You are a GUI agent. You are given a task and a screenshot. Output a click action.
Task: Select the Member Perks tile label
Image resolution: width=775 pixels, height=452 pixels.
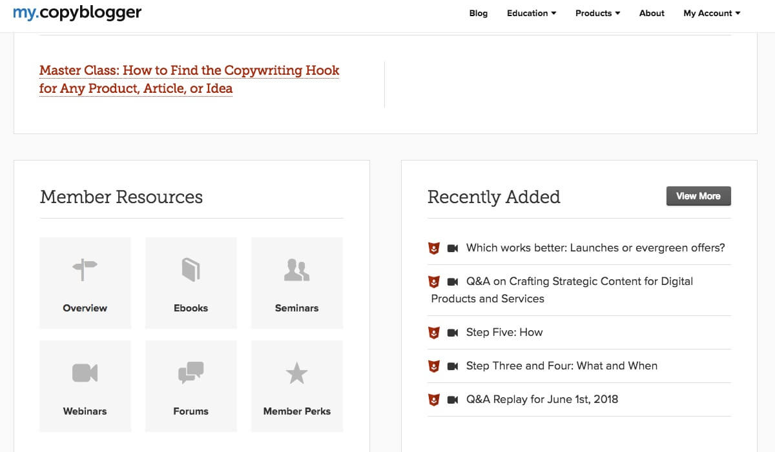[296, 411]
